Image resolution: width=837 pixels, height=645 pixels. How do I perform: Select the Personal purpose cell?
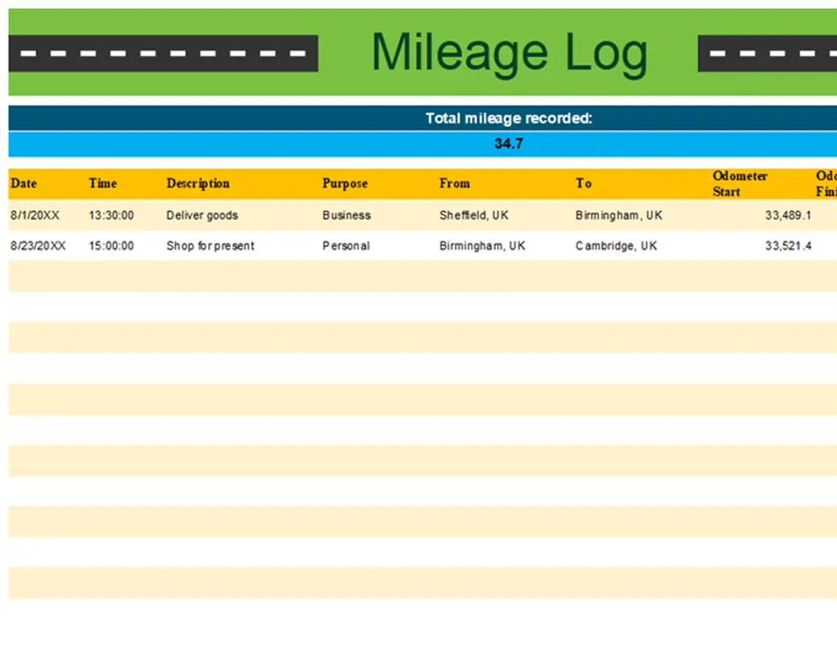point(346,246)
